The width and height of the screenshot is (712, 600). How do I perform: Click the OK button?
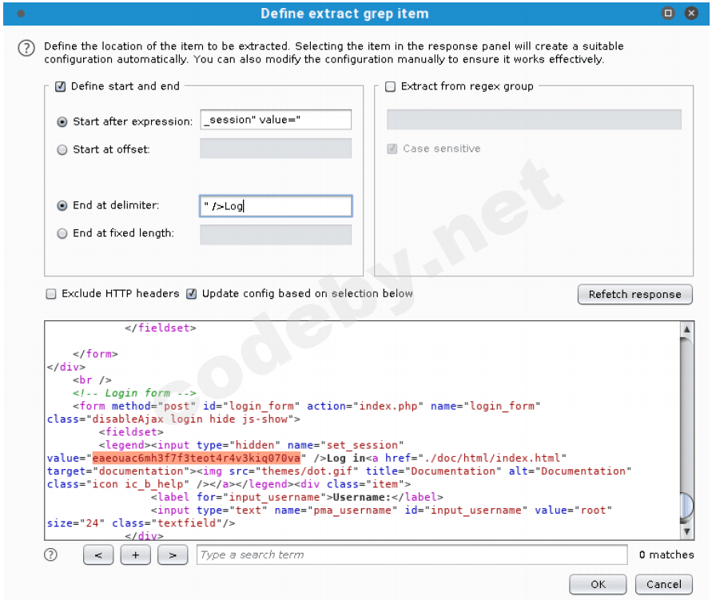pos(598,584)
